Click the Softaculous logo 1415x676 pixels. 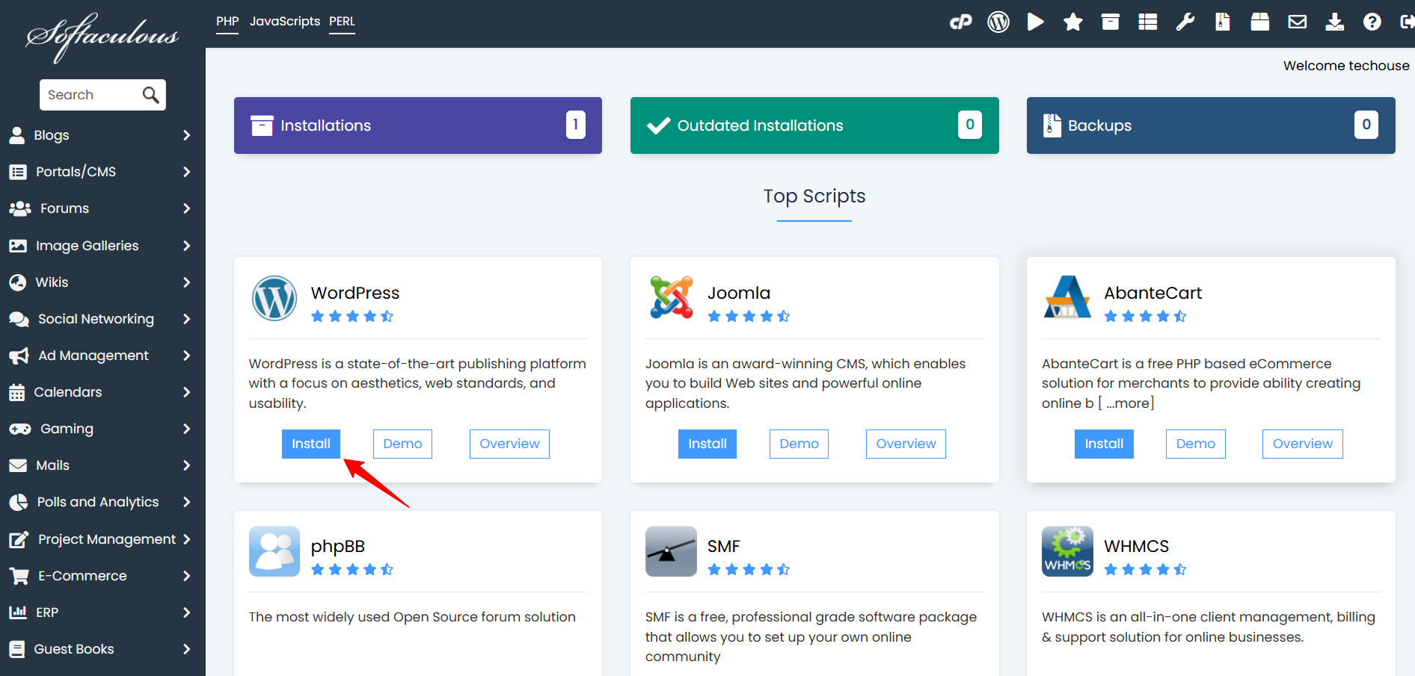(102, 37)
